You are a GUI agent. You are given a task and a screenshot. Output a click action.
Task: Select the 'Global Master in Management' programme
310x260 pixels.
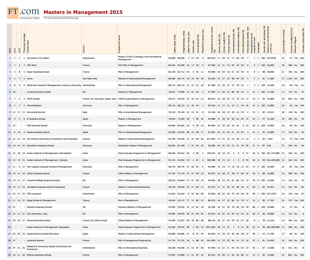point(133,221)
